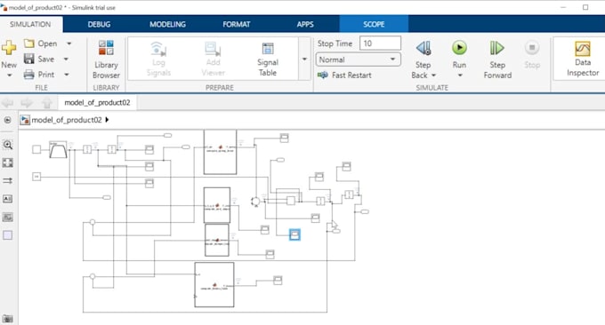The height and width of the screenshot is (325, 605).
Task: Click the Zoom tool in the left palette
Action: (x=8, y=145)
